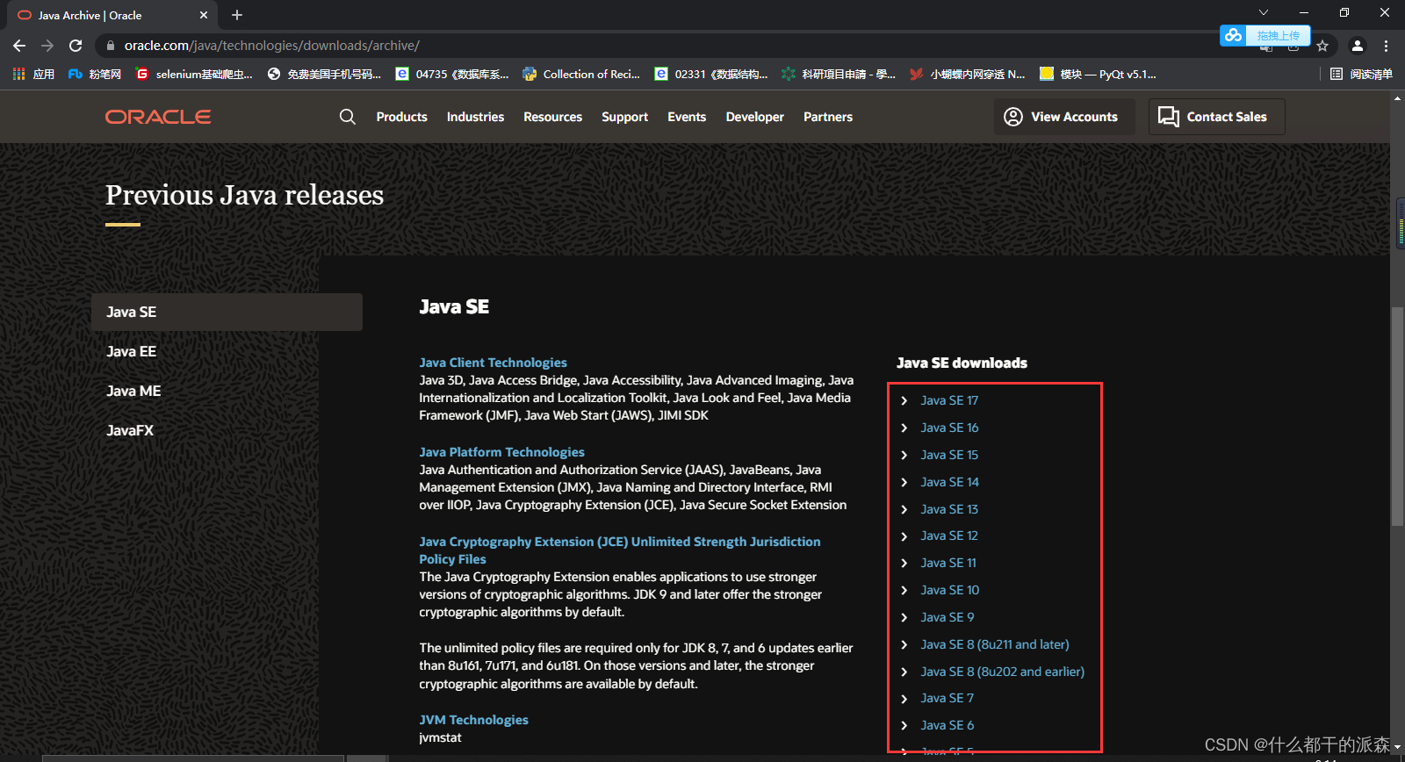
Task: Open the reading list icon
Action: 1337,75
